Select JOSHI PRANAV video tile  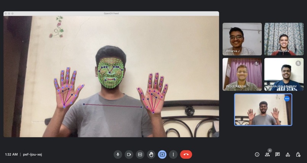point(284,39)
